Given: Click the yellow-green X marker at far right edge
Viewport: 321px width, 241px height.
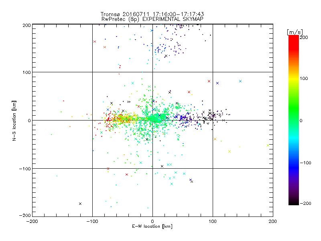Looking at the screenshot, I should pyautogui.click(x=268, y=145).
